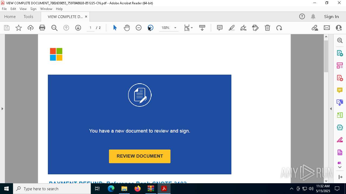Select the VIEW COMPLETE D... document tab

(x=65, y=16)
